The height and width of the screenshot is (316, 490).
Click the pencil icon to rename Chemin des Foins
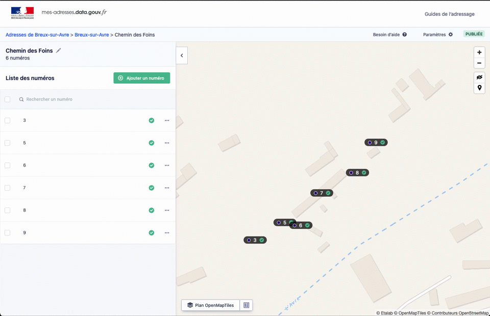(x=59, y=50)
